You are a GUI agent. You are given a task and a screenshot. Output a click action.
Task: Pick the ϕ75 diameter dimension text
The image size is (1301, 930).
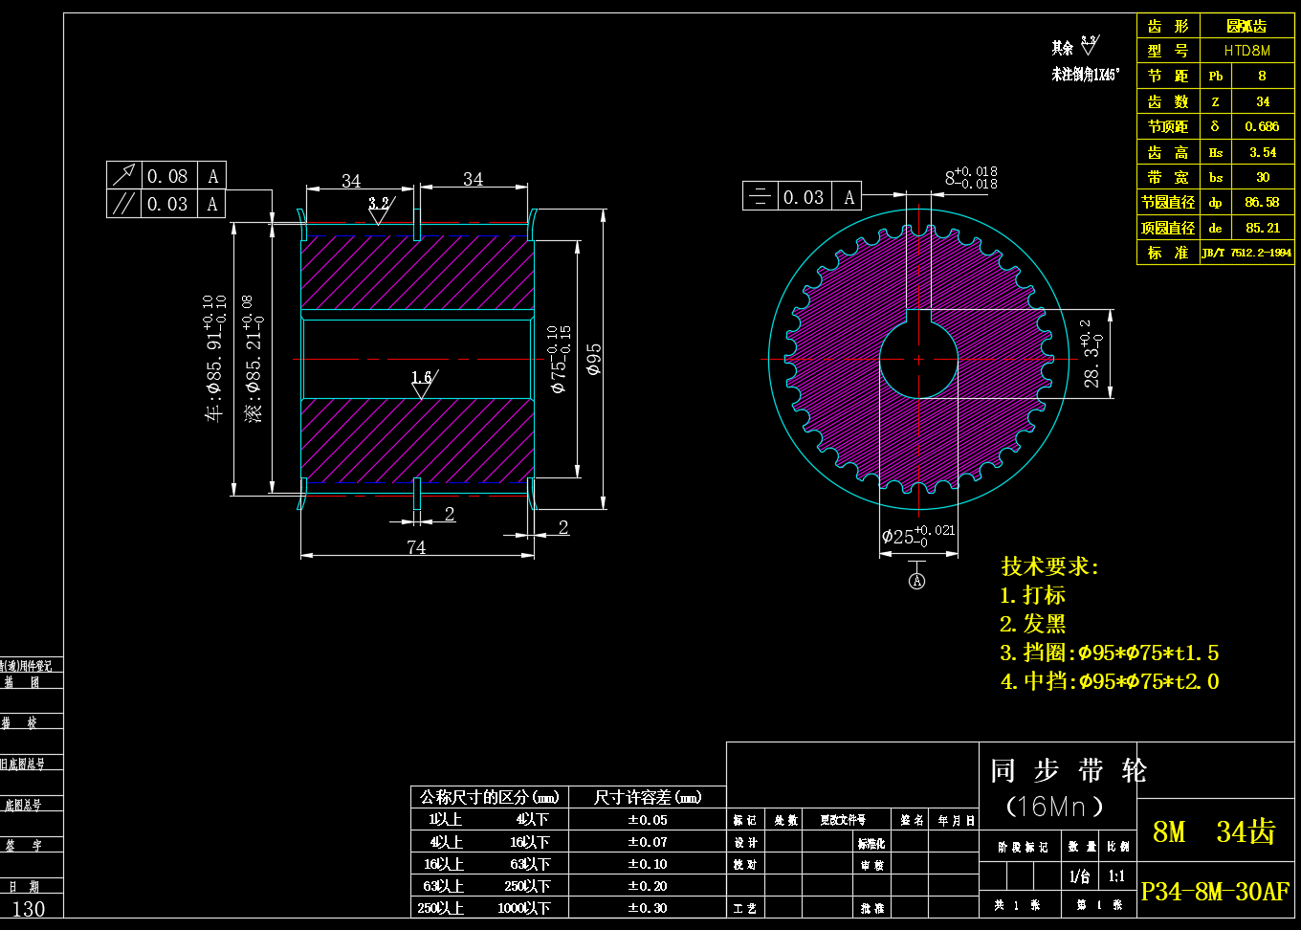[x=560, y=359]
